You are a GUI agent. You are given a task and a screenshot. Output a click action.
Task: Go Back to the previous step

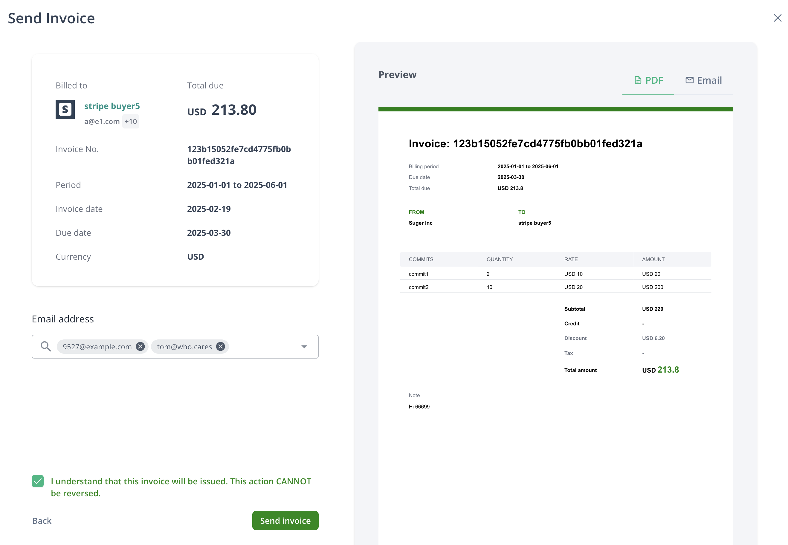tap(42, 520)
